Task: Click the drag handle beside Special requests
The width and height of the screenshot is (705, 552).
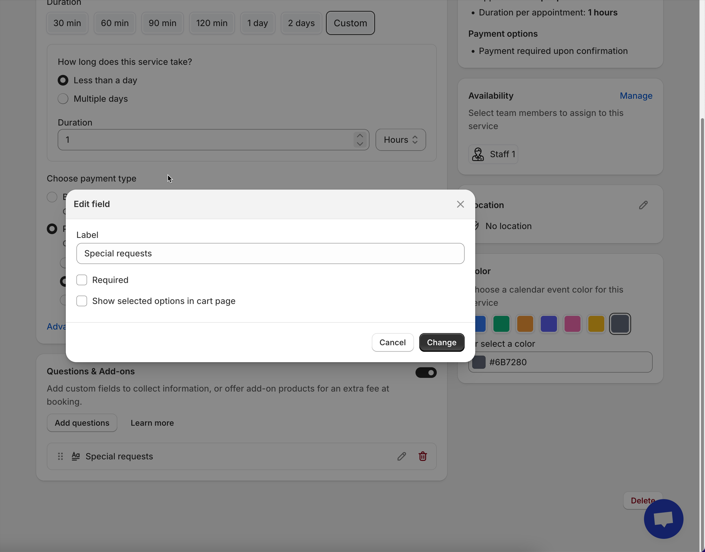Action: (x=60, y=456)
